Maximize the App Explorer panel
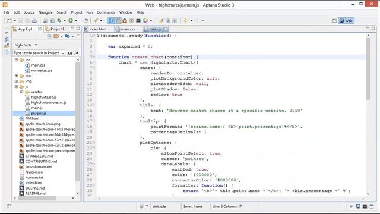 [78, 28]
